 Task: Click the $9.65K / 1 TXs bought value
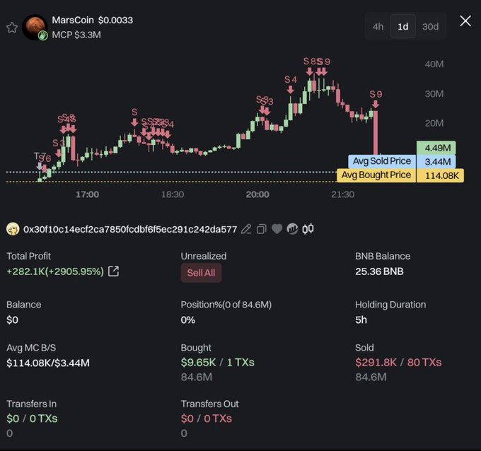pyautogui.click(x=217, y=363)
